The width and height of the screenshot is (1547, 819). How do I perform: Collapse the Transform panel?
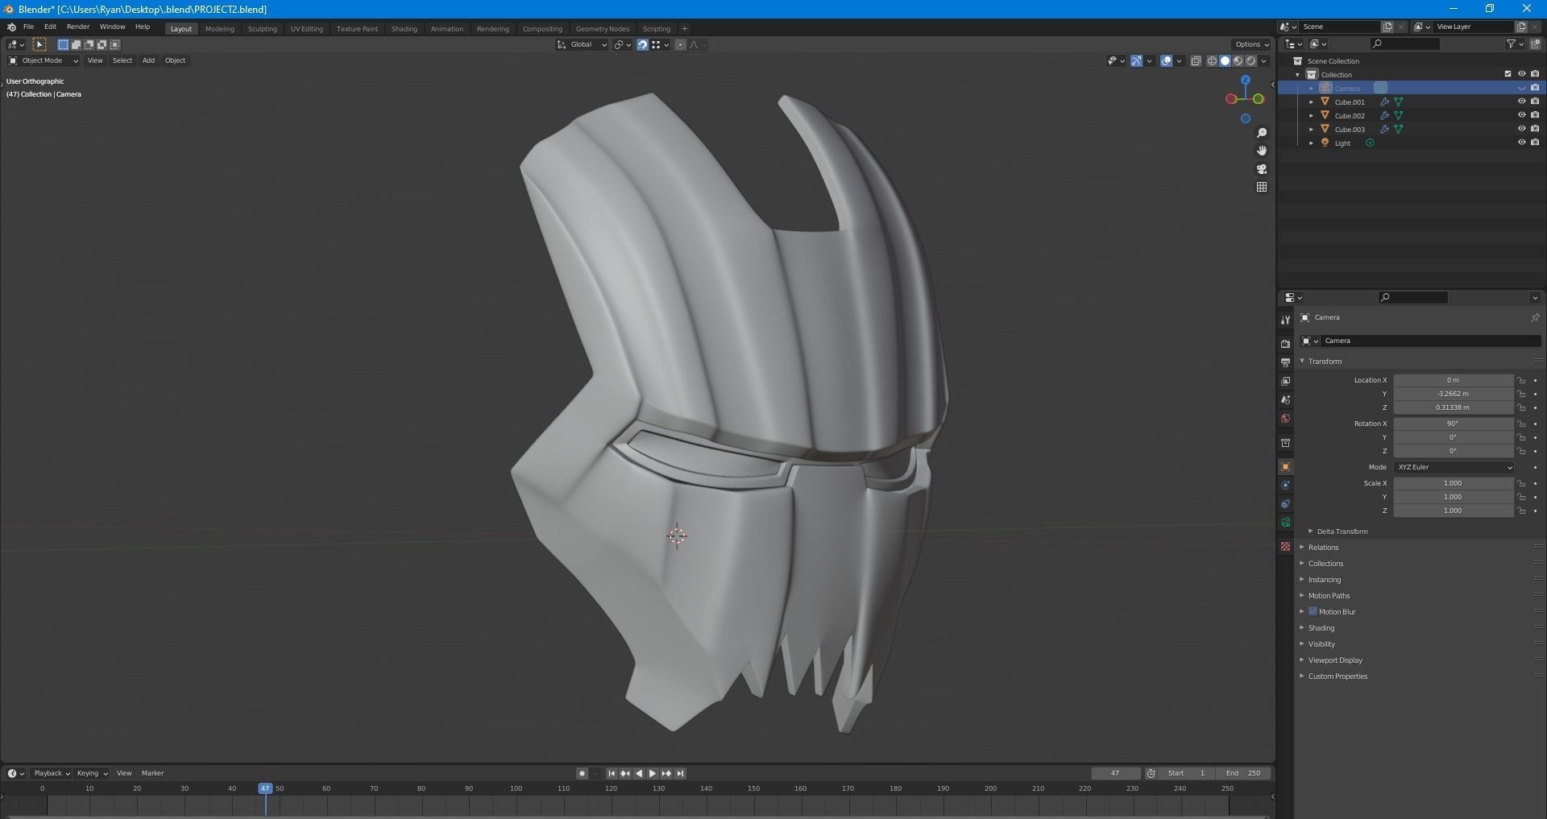(1325, 362)
